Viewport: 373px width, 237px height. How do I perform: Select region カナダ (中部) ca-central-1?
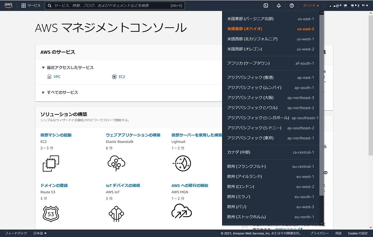pyautogui.click(x=270, y=152)
